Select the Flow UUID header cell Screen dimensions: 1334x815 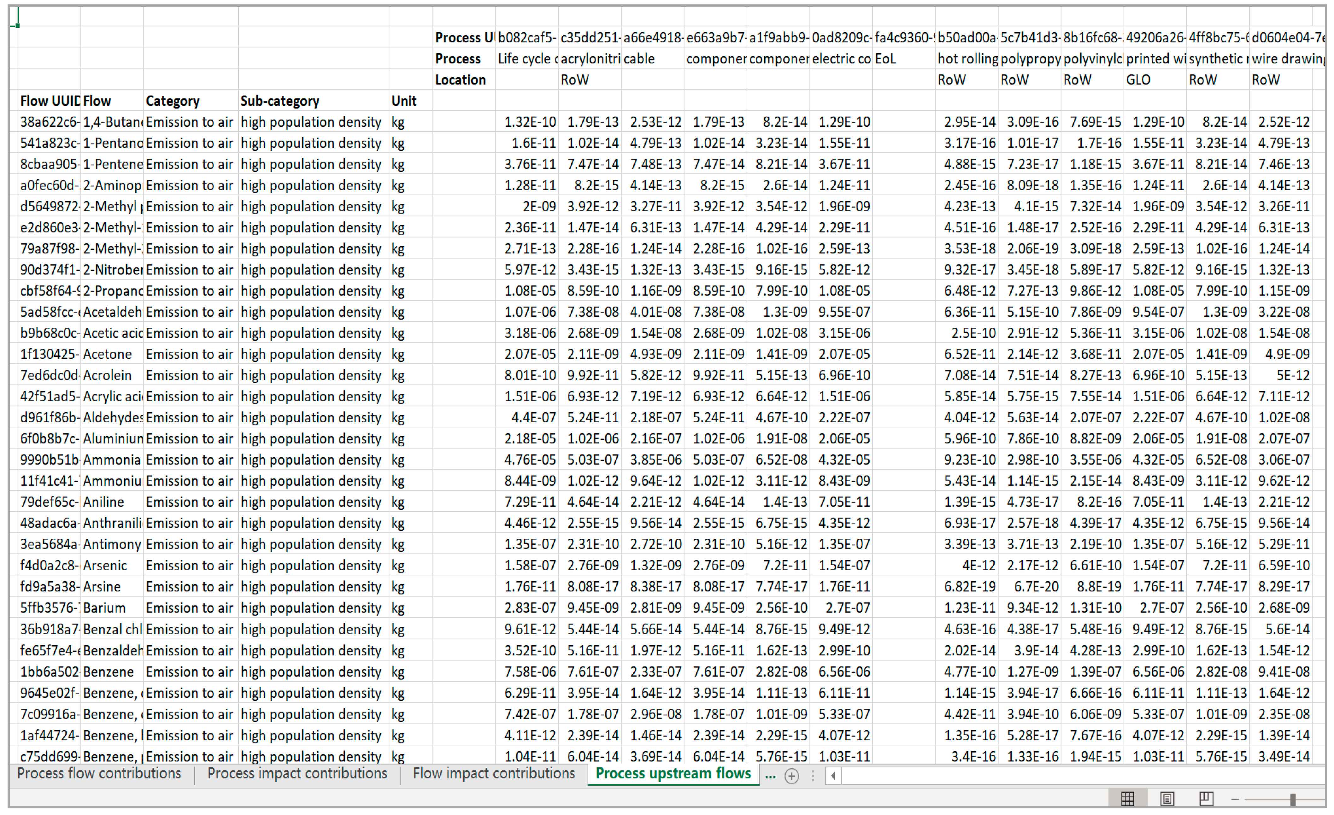coord(49,101)
